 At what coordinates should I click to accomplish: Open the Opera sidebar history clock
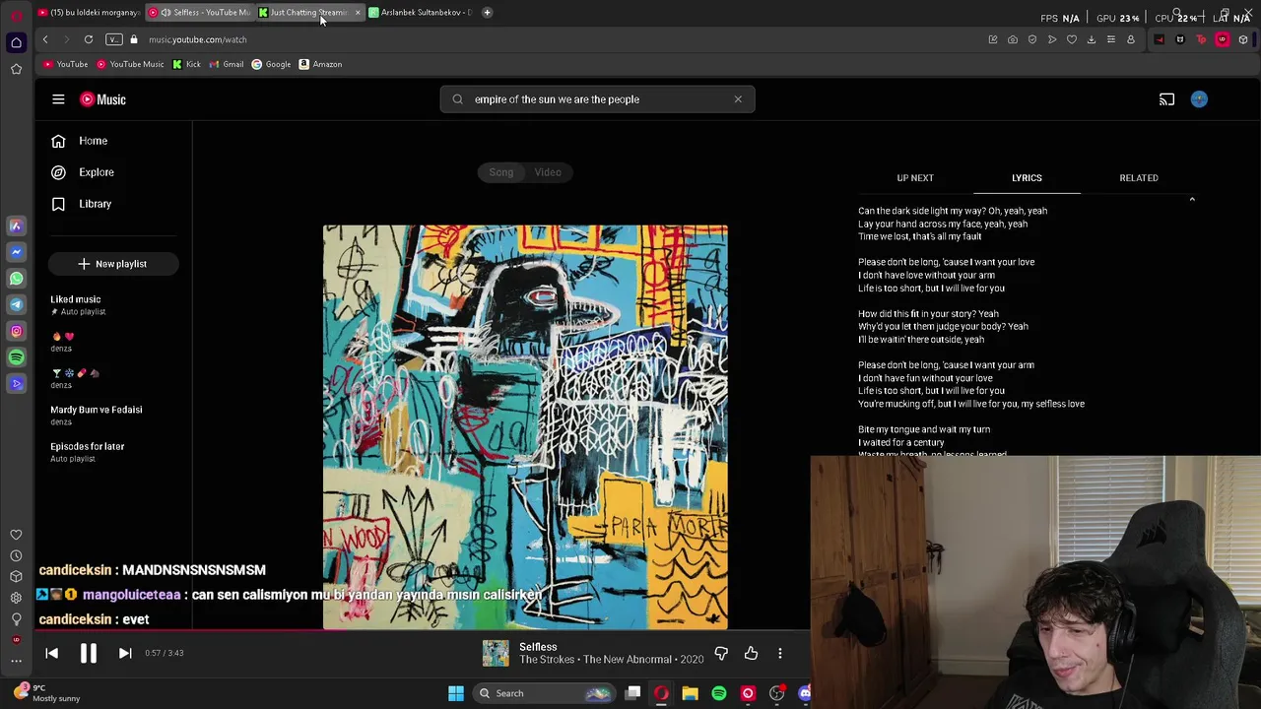click(16, 555)
